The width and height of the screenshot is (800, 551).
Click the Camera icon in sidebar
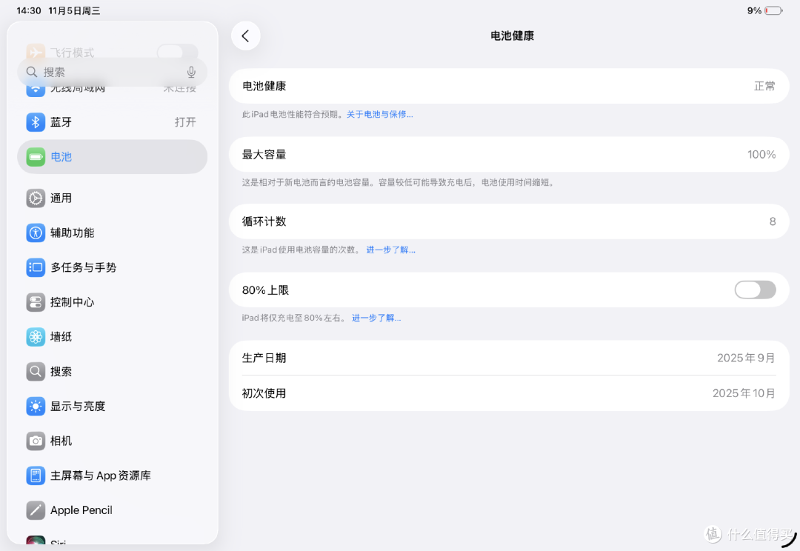click(x=36, y=441)
